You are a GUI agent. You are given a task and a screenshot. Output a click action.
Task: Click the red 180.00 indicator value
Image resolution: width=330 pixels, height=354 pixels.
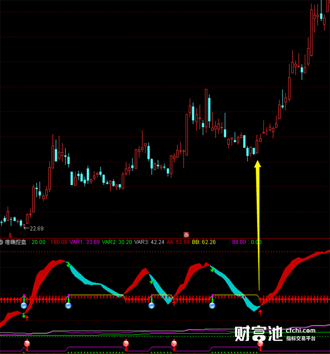click(x=59, y=242)
